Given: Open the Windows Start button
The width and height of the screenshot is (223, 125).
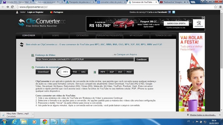Looking at the screenshot, I should (4, 122).
